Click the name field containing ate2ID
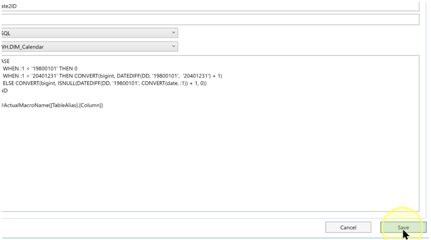Viewport: 431px width, 240px height. [x=210, y=6]
